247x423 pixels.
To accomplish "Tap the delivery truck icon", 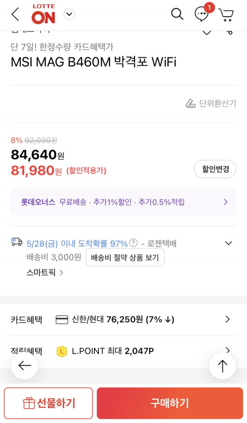I will tap(16, 242).
